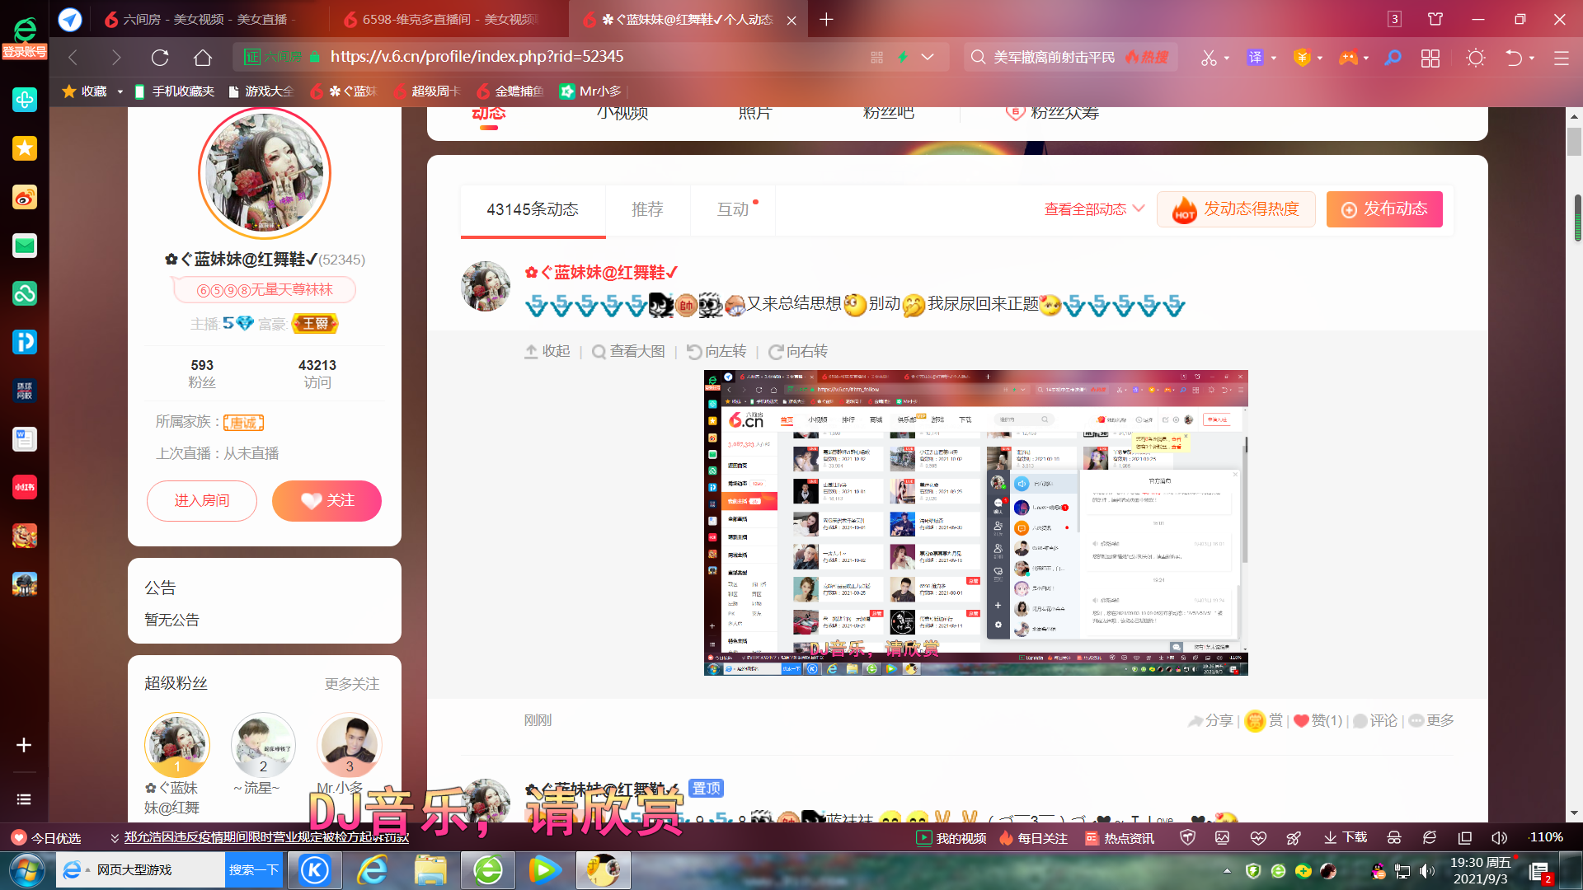Open the sidebar mail icon
Viewport: 1583px width, 890px height.
(x=25, y=246)
